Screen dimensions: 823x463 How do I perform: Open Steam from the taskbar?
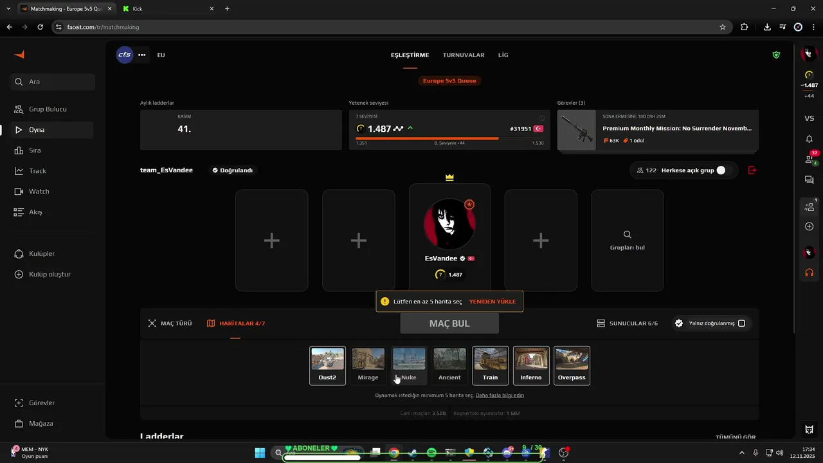coord(413,453)
